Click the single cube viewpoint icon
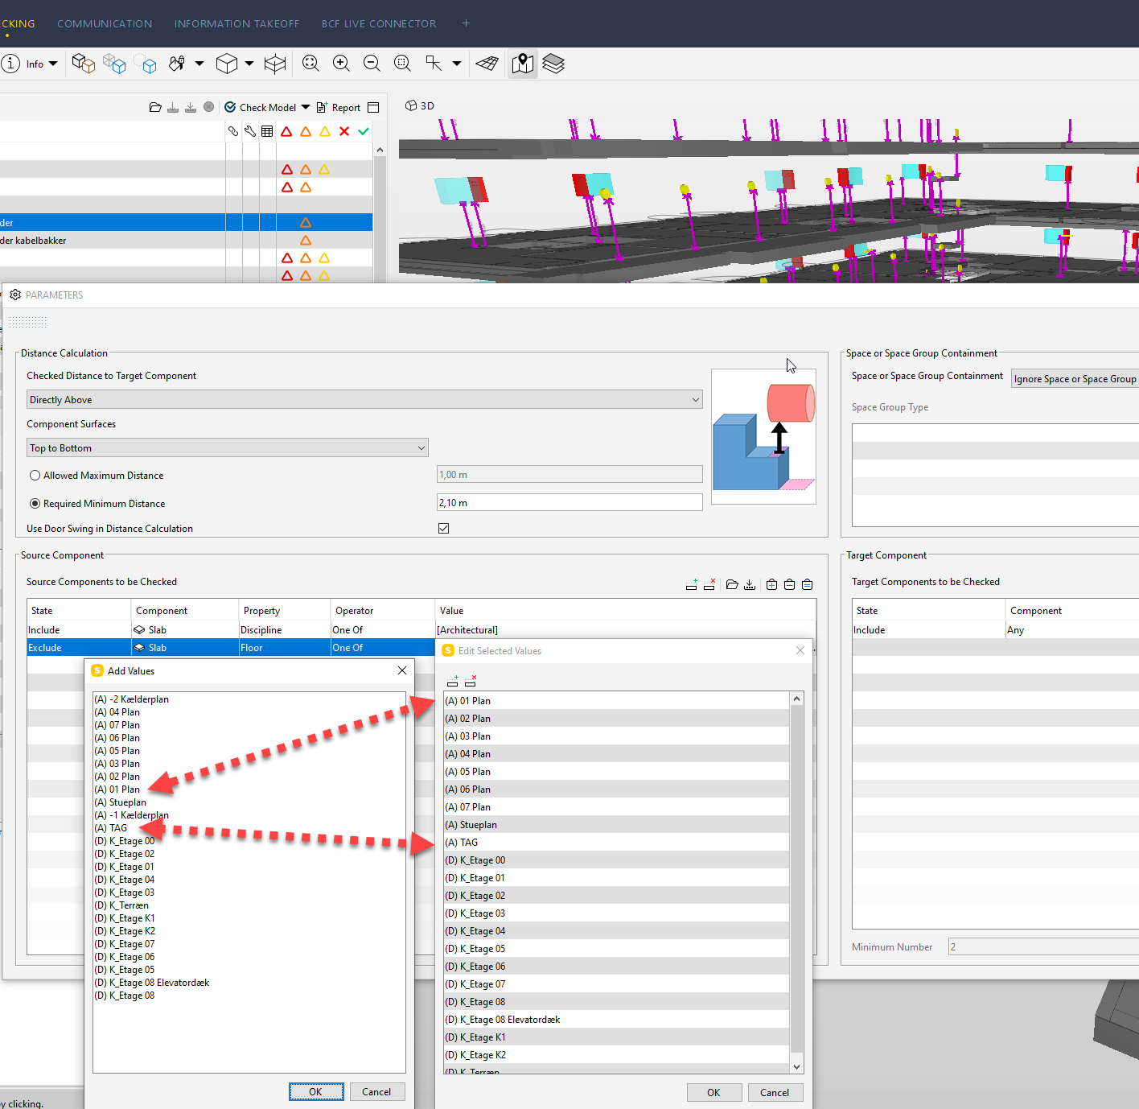Viewport: 1139px width, 1109px height. click(x=227, y=64)
